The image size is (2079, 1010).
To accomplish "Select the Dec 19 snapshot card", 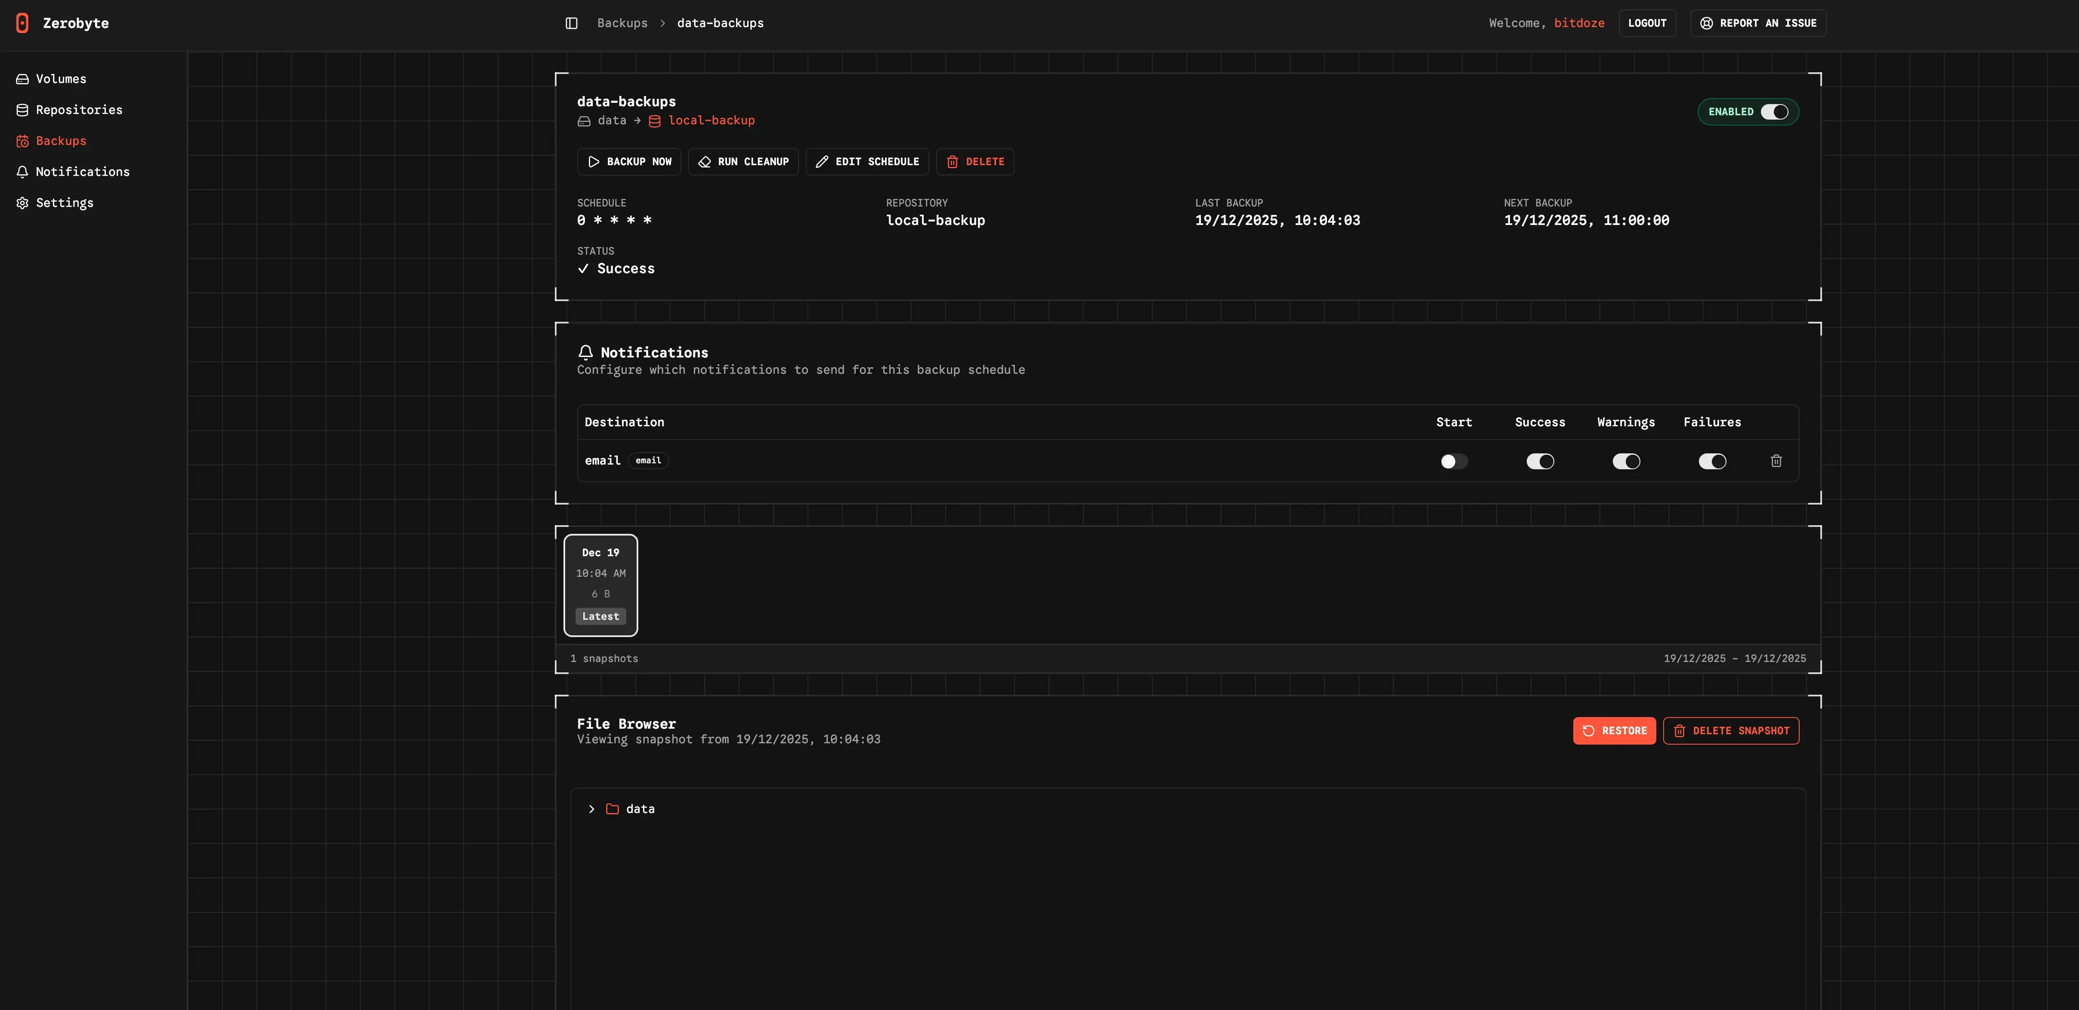I will (600, 585).
